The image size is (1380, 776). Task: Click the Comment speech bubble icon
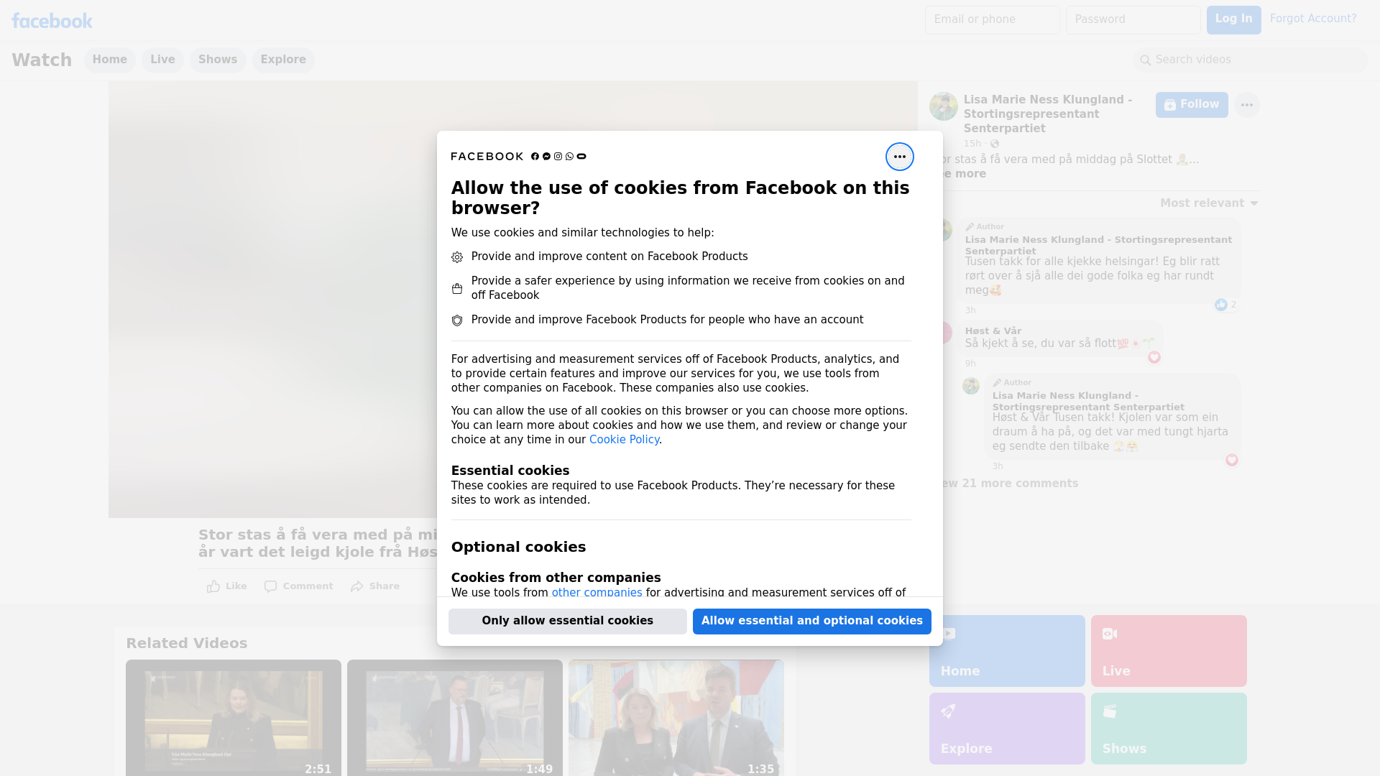tap(270, 586)
